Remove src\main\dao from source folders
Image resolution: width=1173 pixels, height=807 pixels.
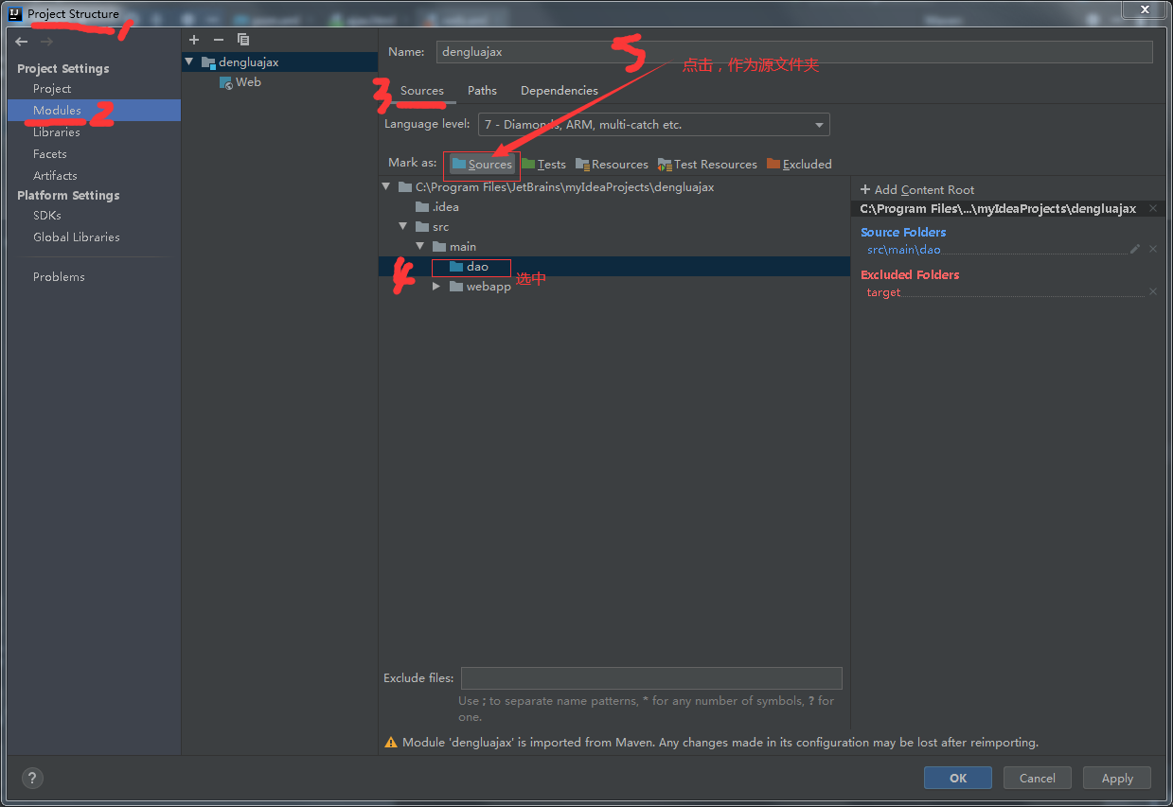click(x=1153, y=249)
